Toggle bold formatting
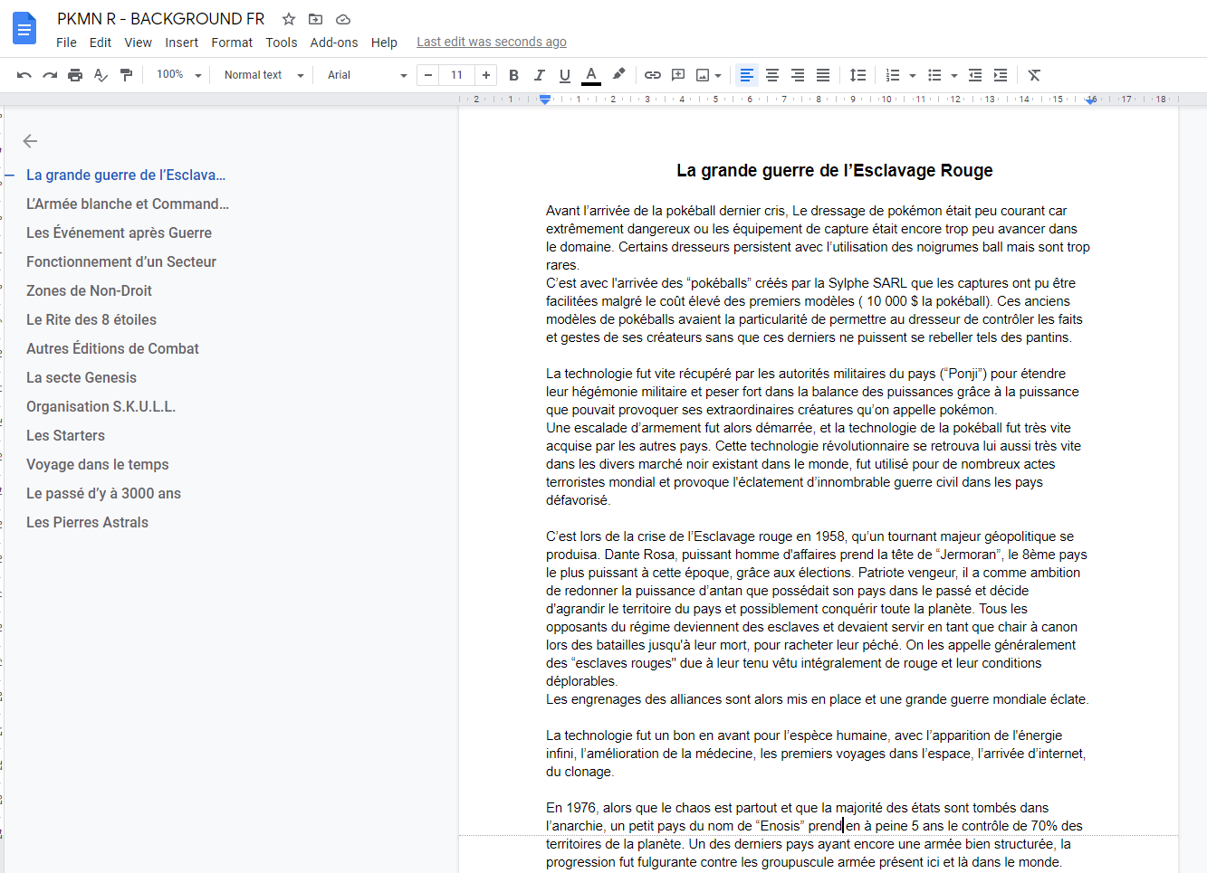The width and height of the screenshot is (1207, 873). pos(513,75)
